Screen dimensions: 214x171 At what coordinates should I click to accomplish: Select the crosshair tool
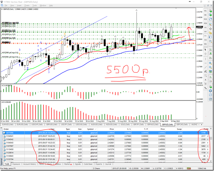pos(205,54)
